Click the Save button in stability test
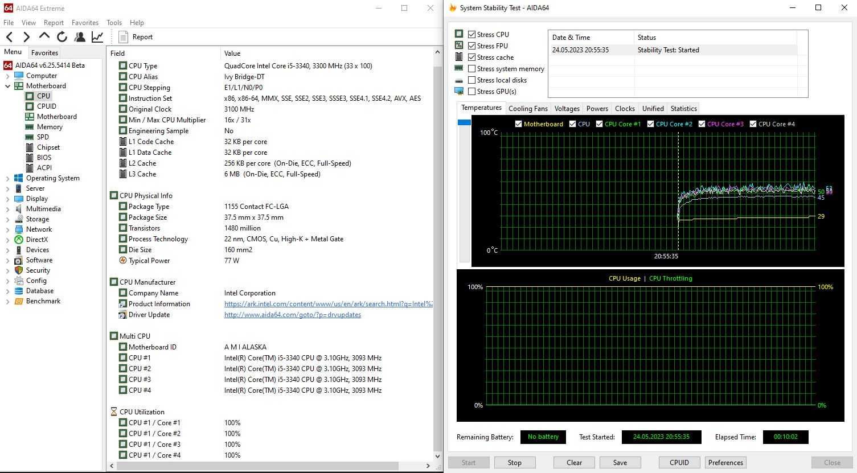This screenshot has height=473, width=857. (x=620, y=463)
